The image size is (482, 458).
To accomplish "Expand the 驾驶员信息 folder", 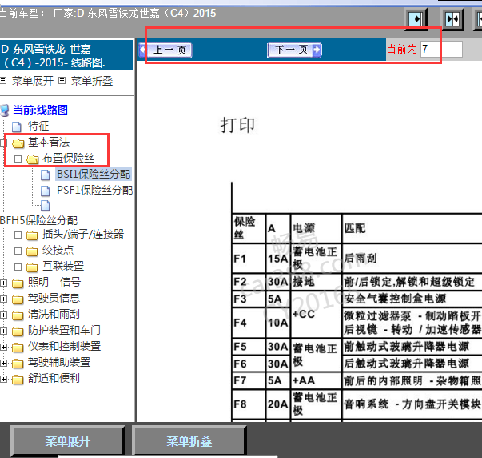I will [3, 299].
